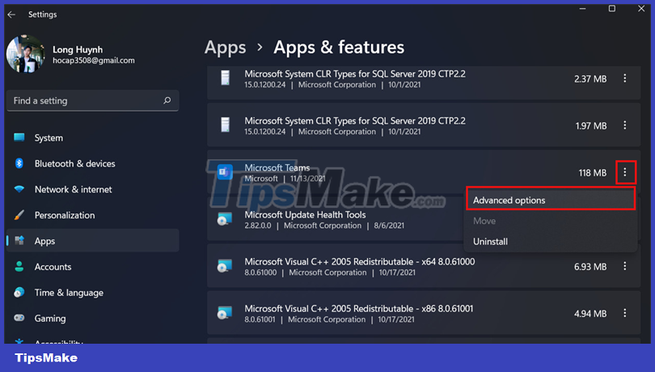Select Microsoft Update Health Tools name
The height and width of the screenshot is (372, 655).
[x=305, y=215]
